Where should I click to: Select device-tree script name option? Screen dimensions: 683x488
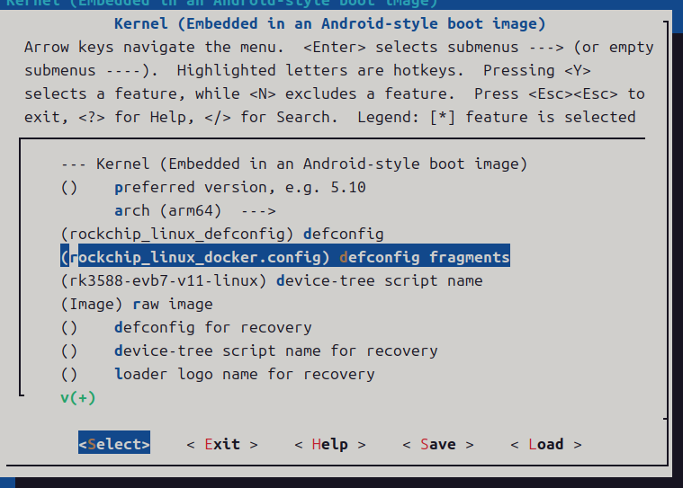379,280
